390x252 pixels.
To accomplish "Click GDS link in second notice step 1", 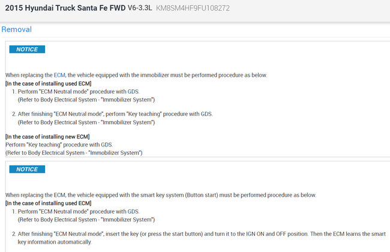I will [x=133, y=211].
